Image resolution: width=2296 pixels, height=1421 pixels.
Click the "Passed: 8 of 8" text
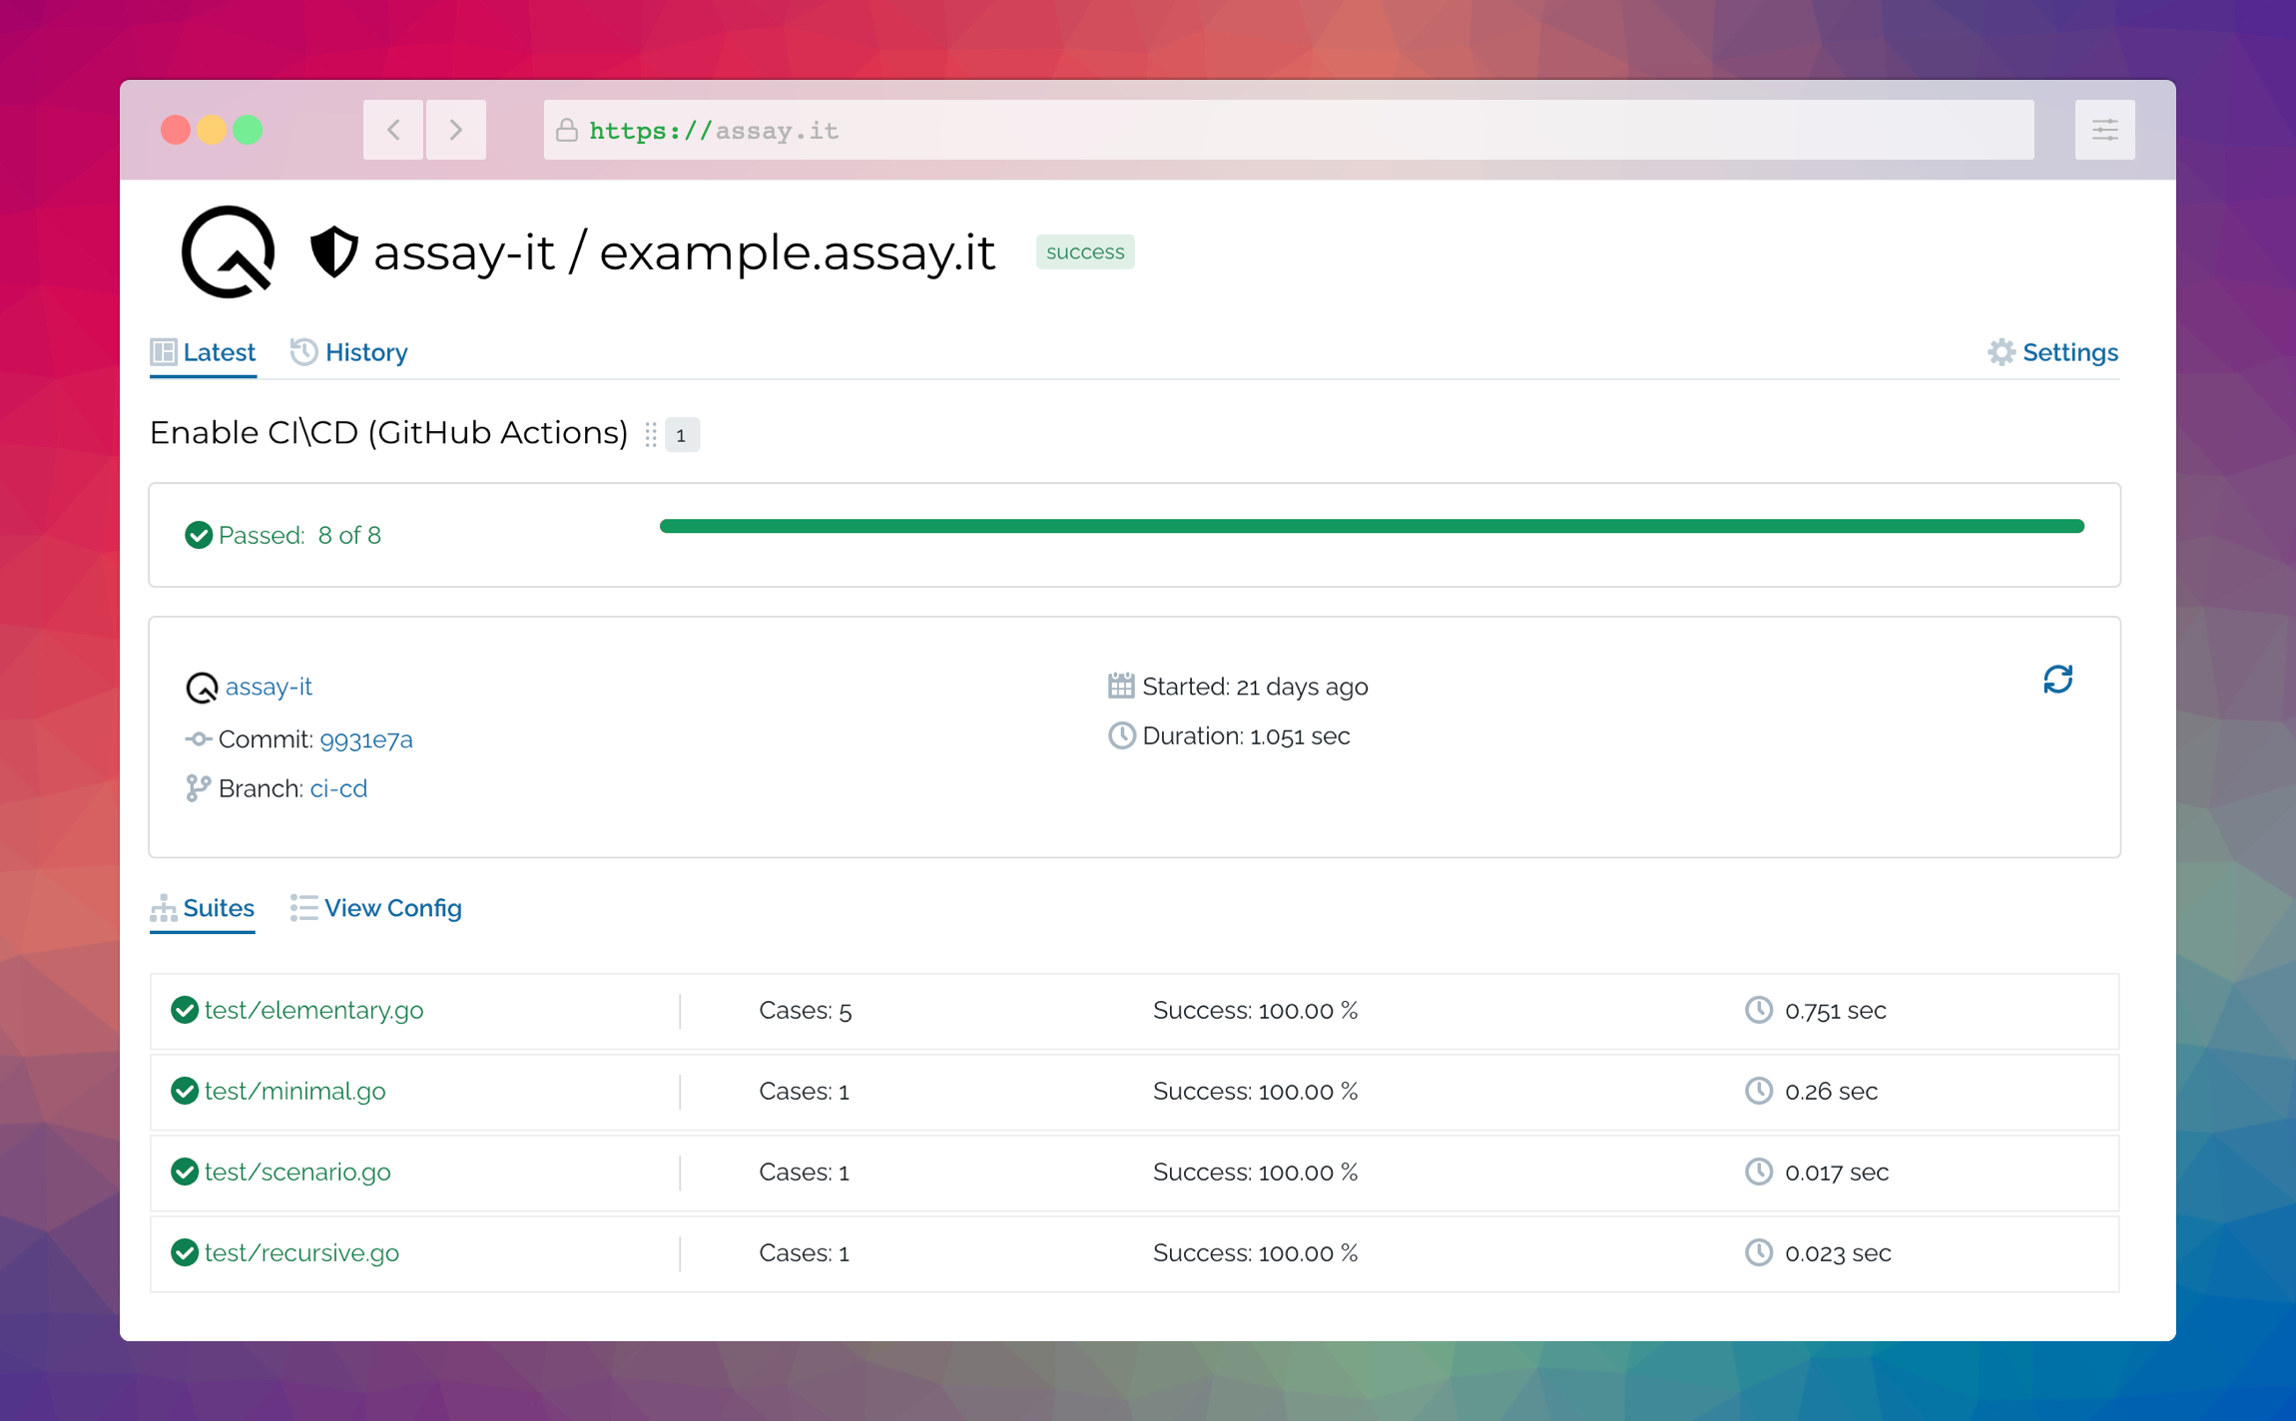299,535
